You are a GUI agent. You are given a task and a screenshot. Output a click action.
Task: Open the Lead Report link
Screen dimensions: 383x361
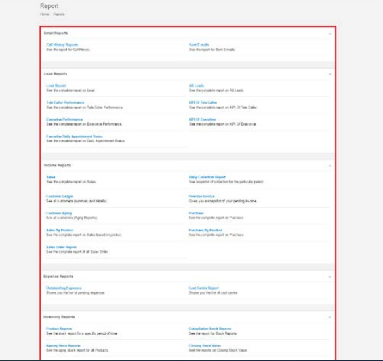56,85
